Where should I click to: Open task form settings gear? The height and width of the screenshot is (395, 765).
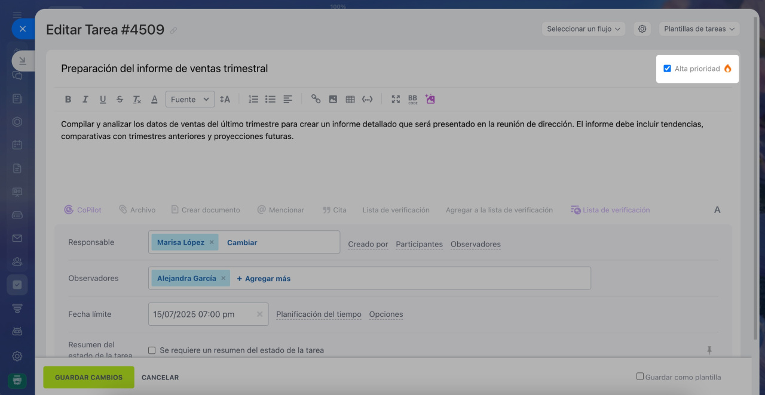tap(642, 29)
